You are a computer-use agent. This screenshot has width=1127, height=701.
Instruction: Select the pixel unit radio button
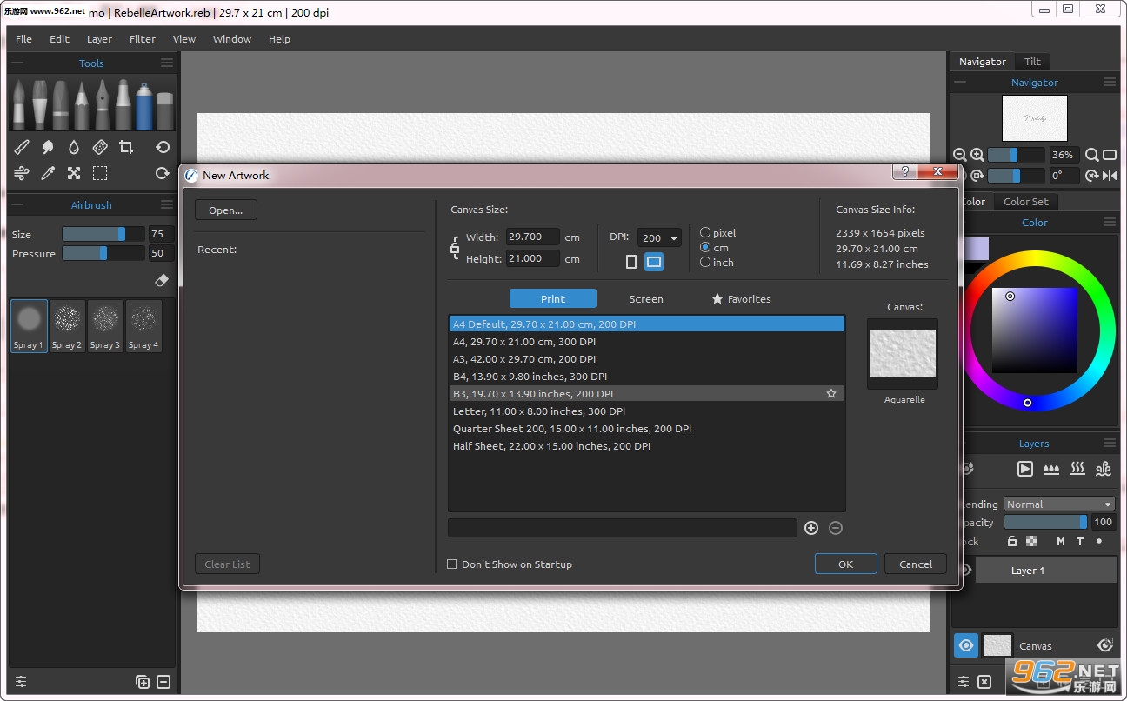[x=705, y=232]
